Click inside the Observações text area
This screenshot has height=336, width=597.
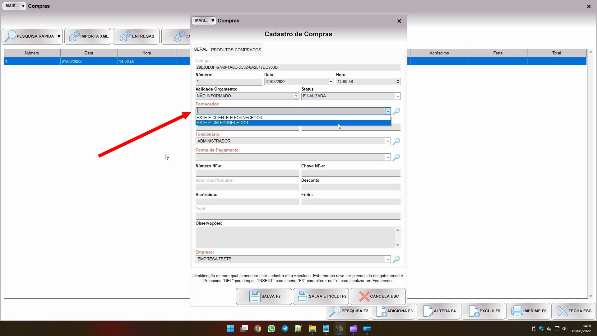(x=295, y=237)
